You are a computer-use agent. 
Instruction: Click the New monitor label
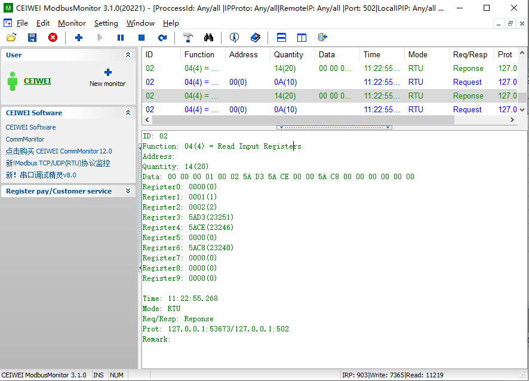107,84
